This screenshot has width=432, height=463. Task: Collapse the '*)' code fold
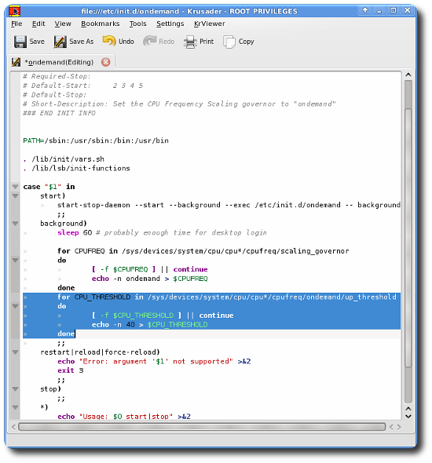[16, 407]
